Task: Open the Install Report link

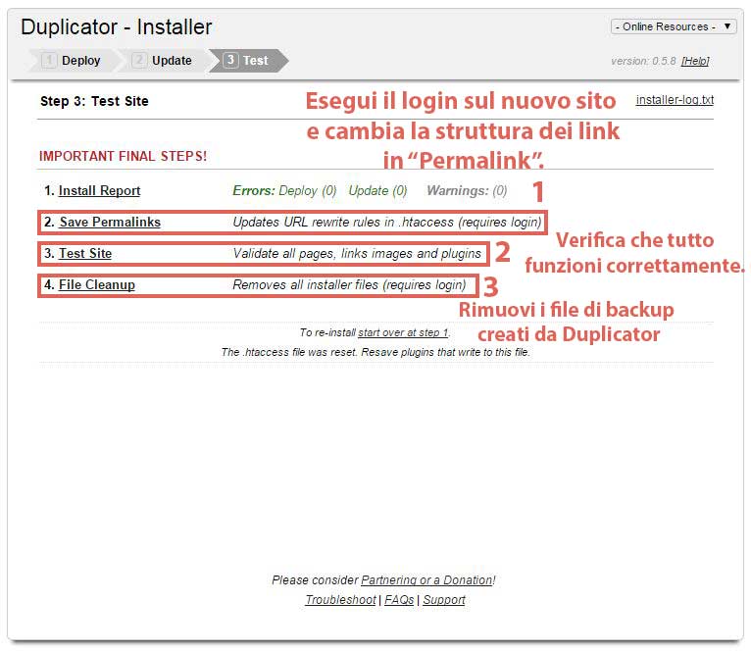Action: pos(100,190)
